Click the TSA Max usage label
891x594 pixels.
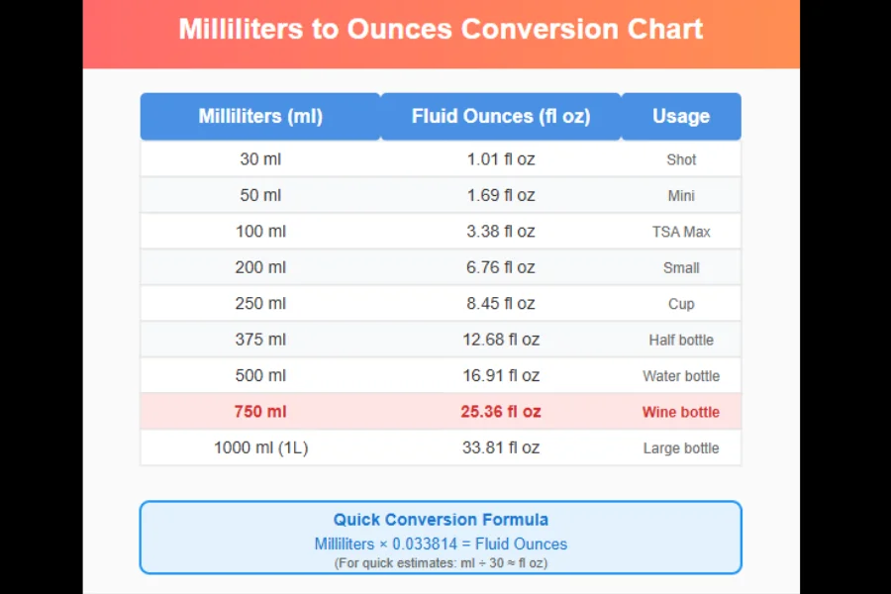point(681,232)
